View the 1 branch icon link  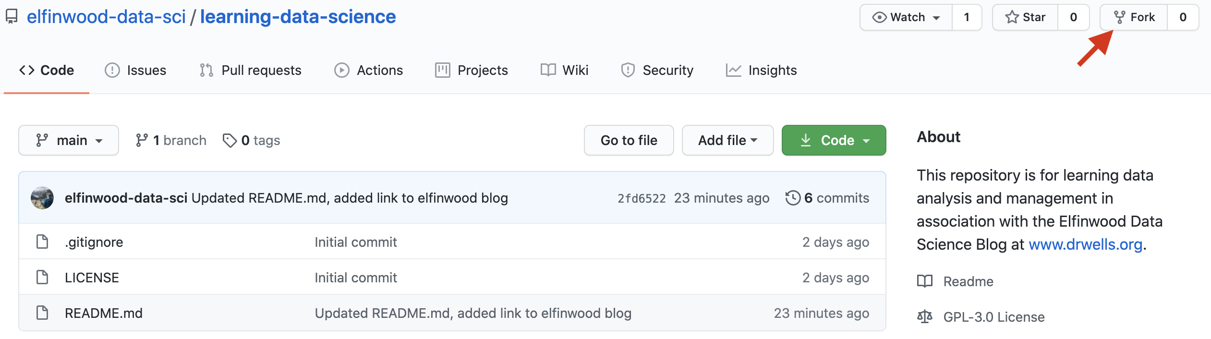142,140
